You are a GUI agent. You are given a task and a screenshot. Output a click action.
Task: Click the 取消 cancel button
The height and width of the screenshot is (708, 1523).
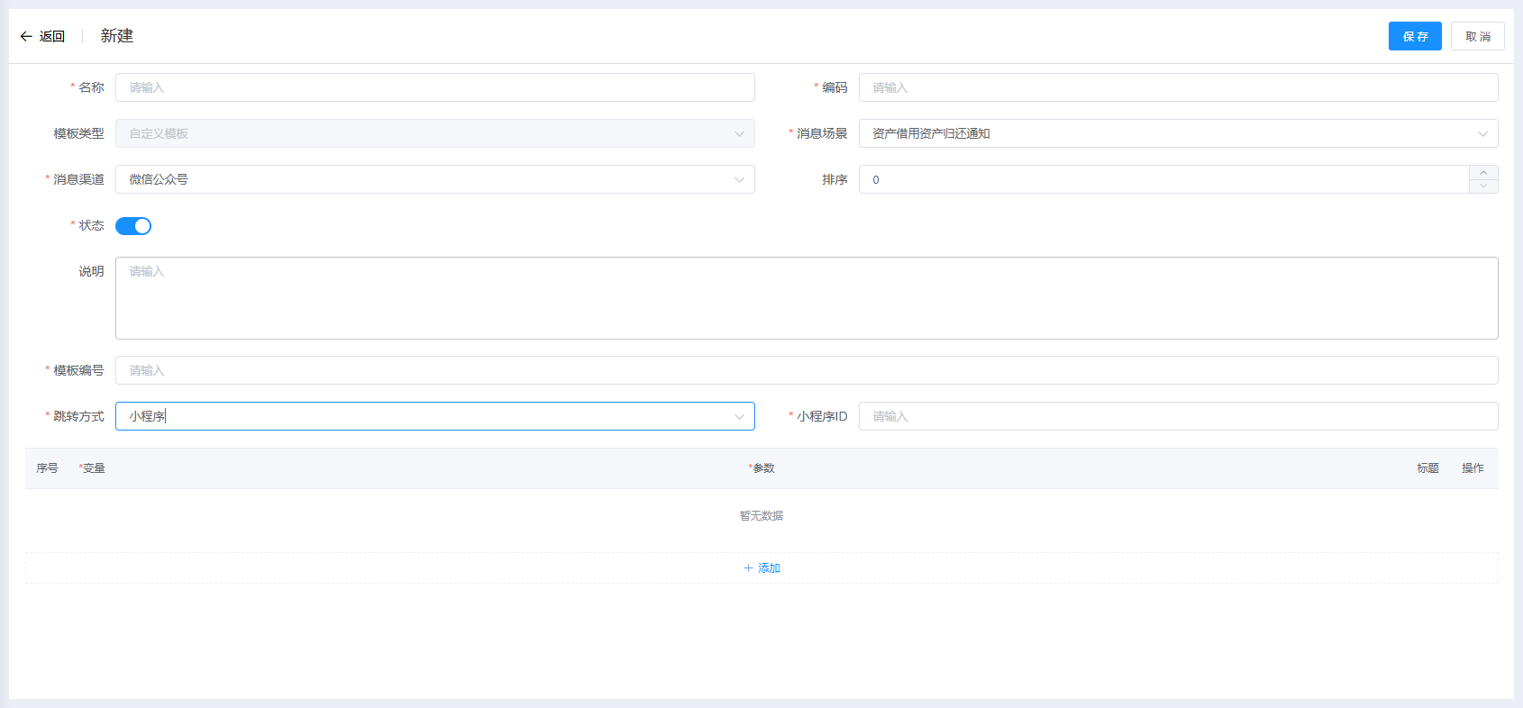pyautogui.click(x=1477, y=36)
